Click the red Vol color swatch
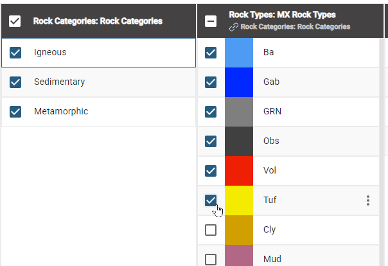 tap(239, 171)
